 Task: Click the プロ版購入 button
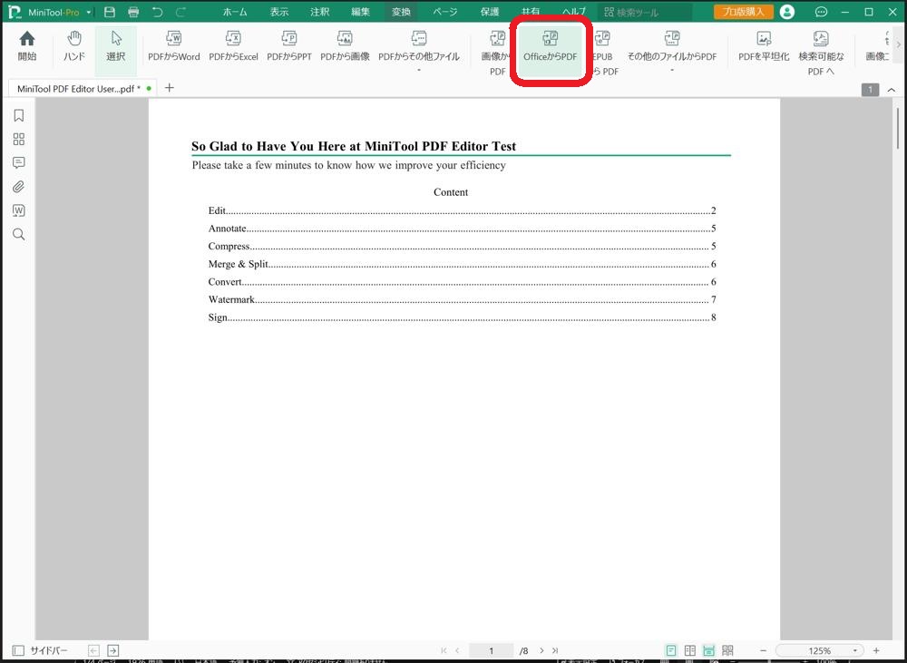tap(743, 12)
